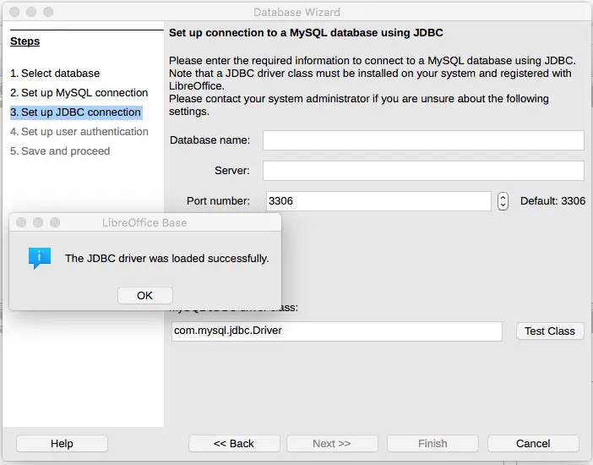The width and height of the screenshot is (593, 465).
Task: Click the JDBC driver loaded successfully message
Action: click(x=166, y=258)
